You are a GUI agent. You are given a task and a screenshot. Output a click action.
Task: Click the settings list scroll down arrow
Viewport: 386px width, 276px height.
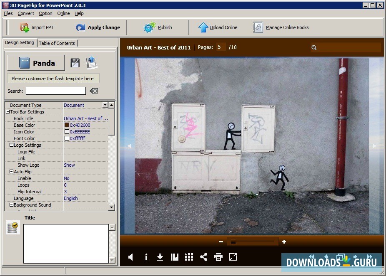[x=112, y=207]
